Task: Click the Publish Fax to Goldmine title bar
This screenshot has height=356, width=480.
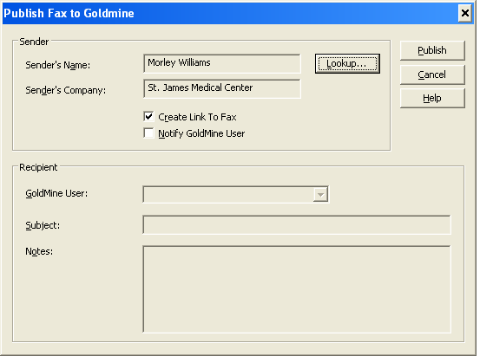Action: pyautogui.click(x=230, y=14)
